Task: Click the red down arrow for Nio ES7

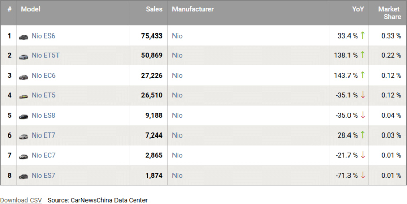Action: pyautogui.click(x=363, y=175)
